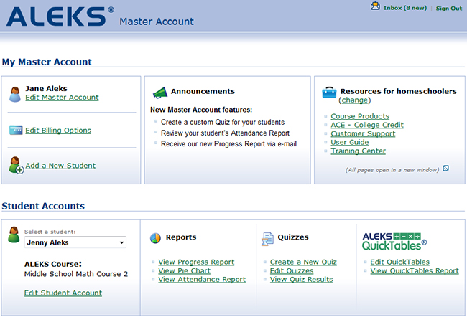
Task: Click the Inbox envelope icon
Action: [x=375, y=6]
